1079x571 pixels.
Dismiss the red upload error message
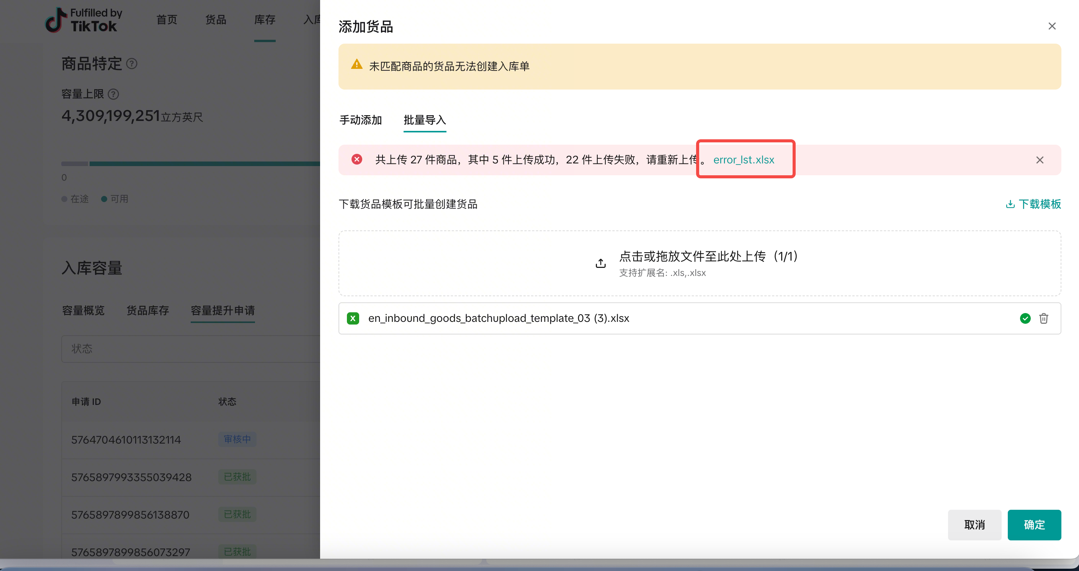[x=1039, y=160]
